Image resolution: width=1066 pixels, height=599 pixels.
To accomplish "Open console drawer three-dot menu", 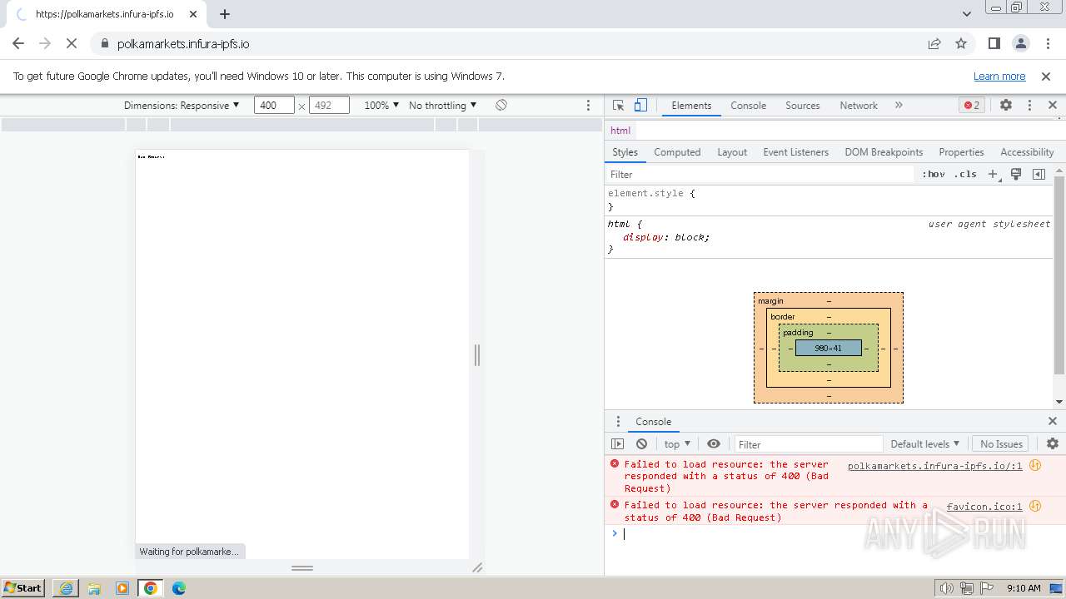I will pyautogui.click(x=618, y=422).
